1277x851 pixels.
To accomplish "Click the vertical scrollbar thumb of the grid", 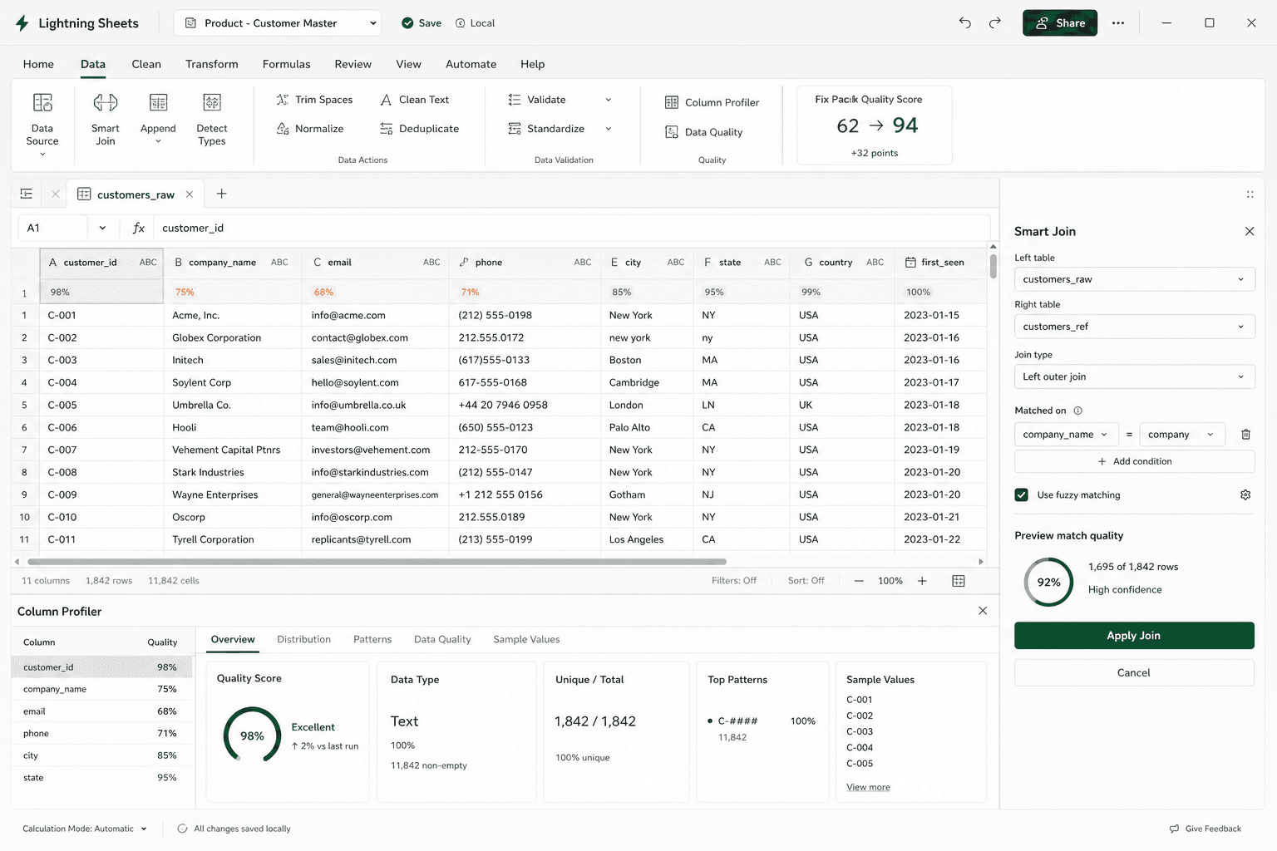I will pos(993,266).
